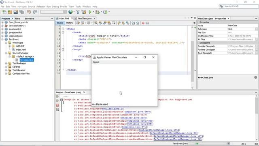This screenshot has width=259, height=146.
Task: Click the Search magnifier icon at top right
Action: tap(221, 6)
